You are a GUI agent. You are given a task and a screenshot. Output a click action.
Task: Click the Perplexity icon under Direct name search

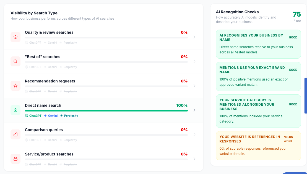pos(61,116)
